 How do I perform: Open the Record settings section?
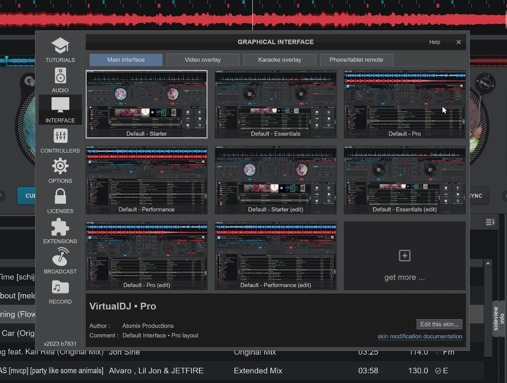coord(60,292)
